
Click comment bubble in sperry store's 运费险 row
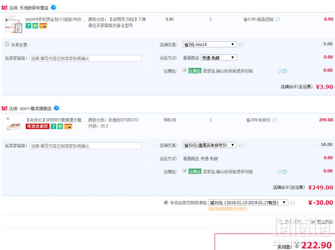coord(280,172)
